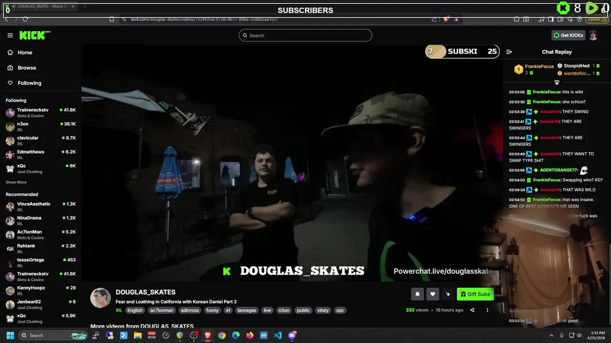The height and width of the screenshot is (343, 611).
Task: Open the fishtank recommended channel
Action: (41, 248)
